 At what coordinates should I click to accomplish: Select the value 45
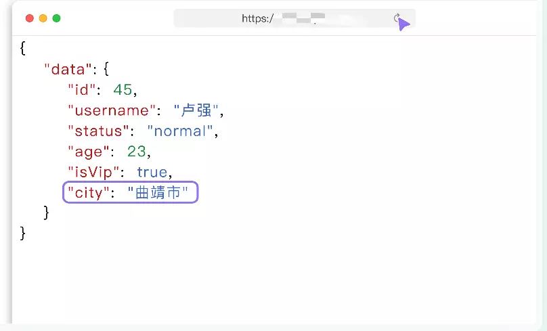pyautogui.click(x=123, y=90)
